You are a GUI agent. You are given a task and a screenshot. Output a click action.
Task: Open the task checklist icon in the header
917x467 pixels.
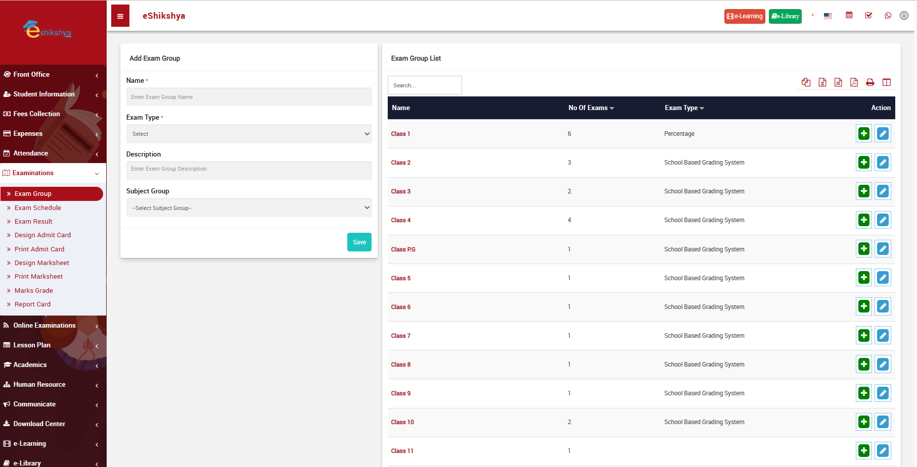[868, 15]
